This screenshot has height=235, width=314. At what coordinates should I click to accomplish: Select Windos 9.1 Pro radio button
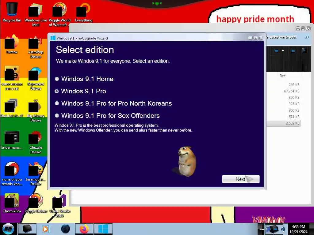pos(57,91)
